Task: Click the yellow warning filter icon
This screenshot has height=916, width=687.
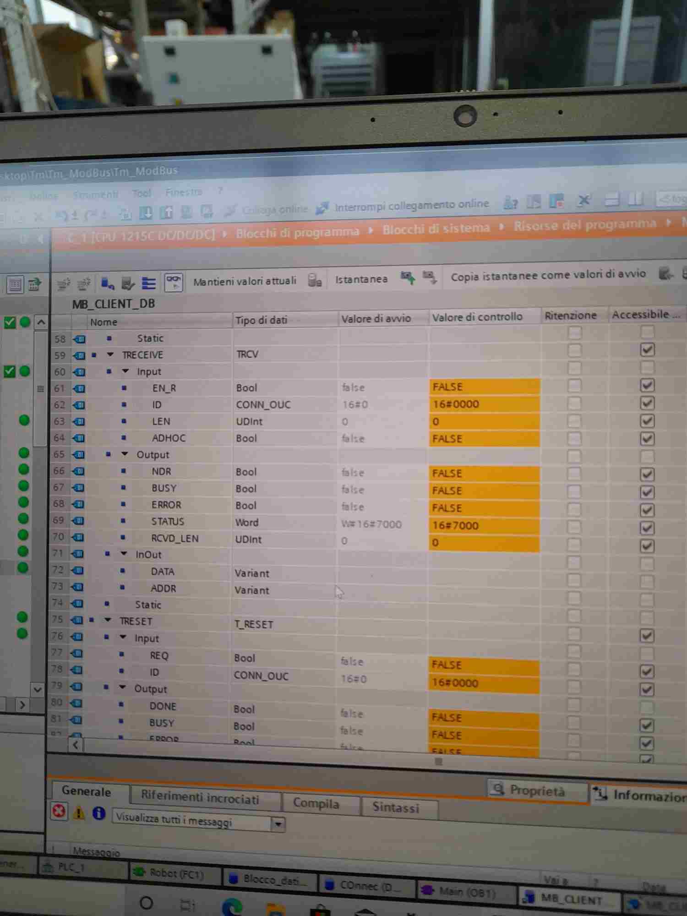Action: click(x=79, y=812)
